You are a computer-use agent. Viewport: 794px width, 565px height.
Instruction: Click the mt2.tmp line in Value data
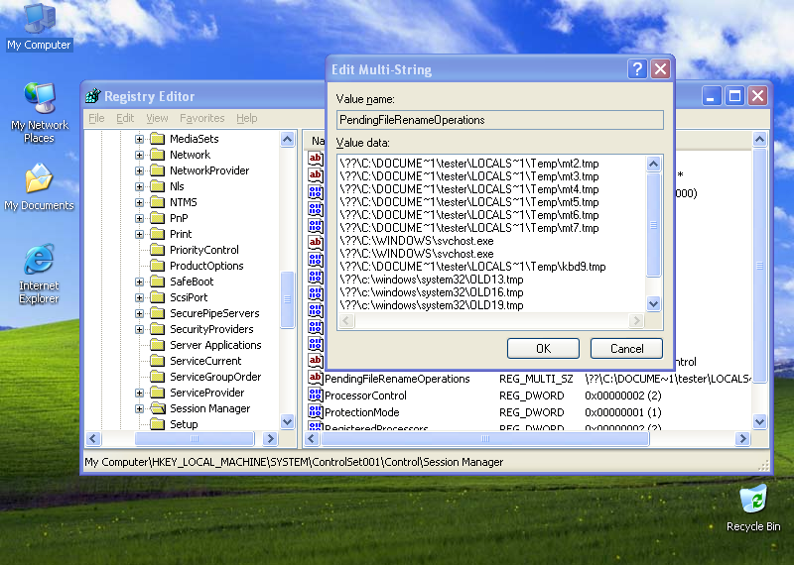tap(469, 164)
